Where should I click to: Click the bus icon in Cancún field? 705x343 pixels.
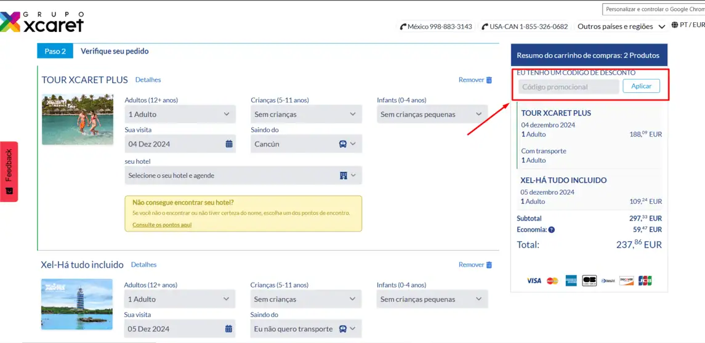pyautogui.click(x=342, y=144)
